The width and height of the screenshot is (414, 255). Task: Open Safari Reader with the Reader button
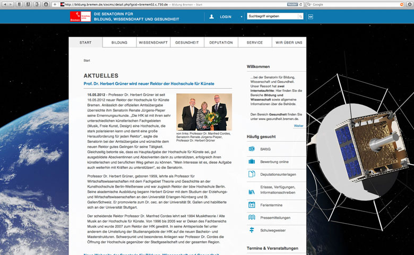(292, 4)
